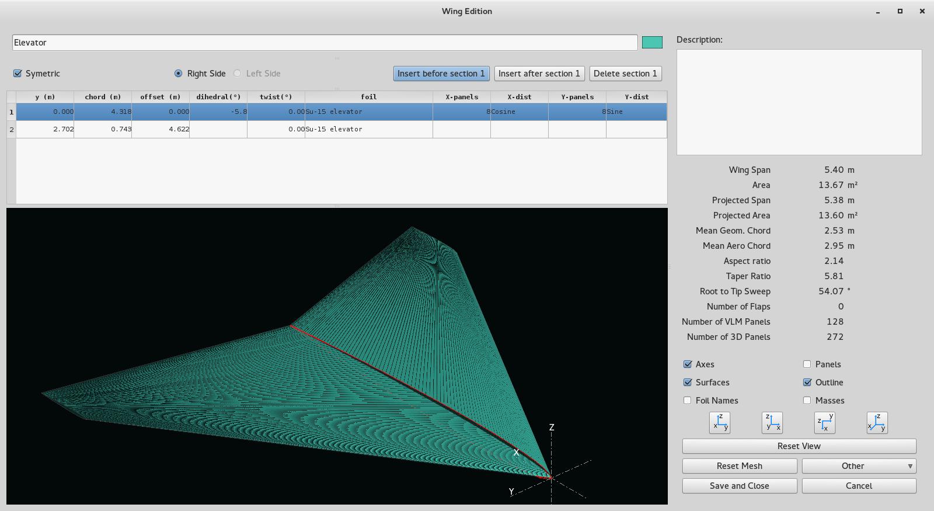Select the Right Side radio button

click(178, 74)
